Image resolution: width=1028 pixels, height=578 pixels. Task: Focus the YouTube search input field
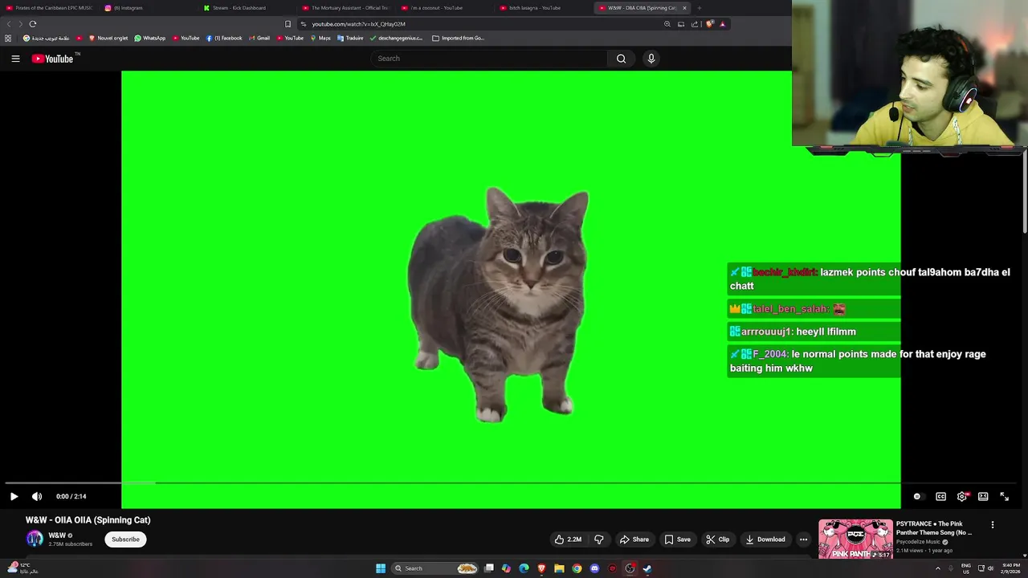pos(488,59)
